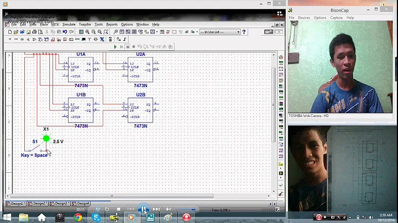The height and width of the screenshot is (223, 398).
Task: Click the New design file icon
Action: click(x=10, y=32)
